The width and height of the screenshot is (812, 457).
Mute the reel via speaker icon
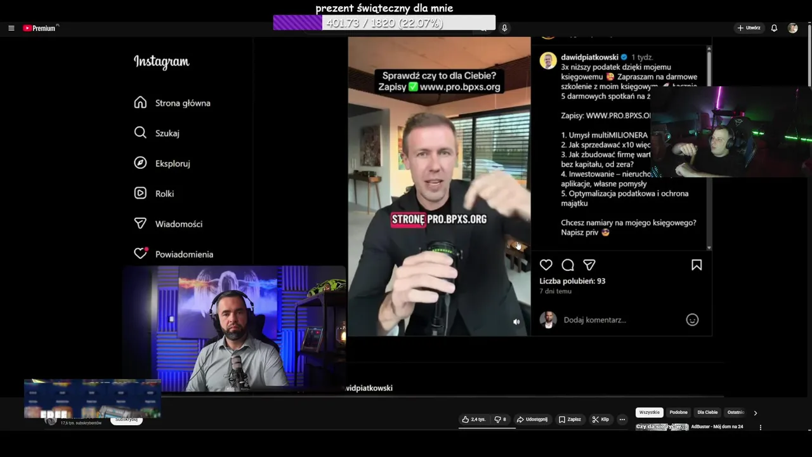tap(516, 322)
